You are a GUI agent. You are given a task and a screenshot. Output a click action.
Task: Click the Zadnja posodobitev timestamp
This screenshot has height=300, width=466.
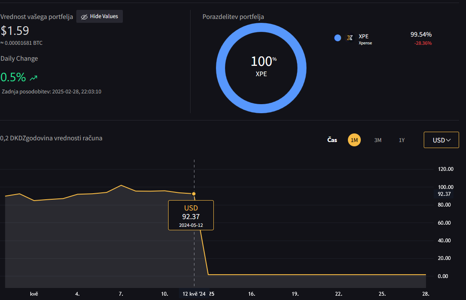(x=51, y=92)
